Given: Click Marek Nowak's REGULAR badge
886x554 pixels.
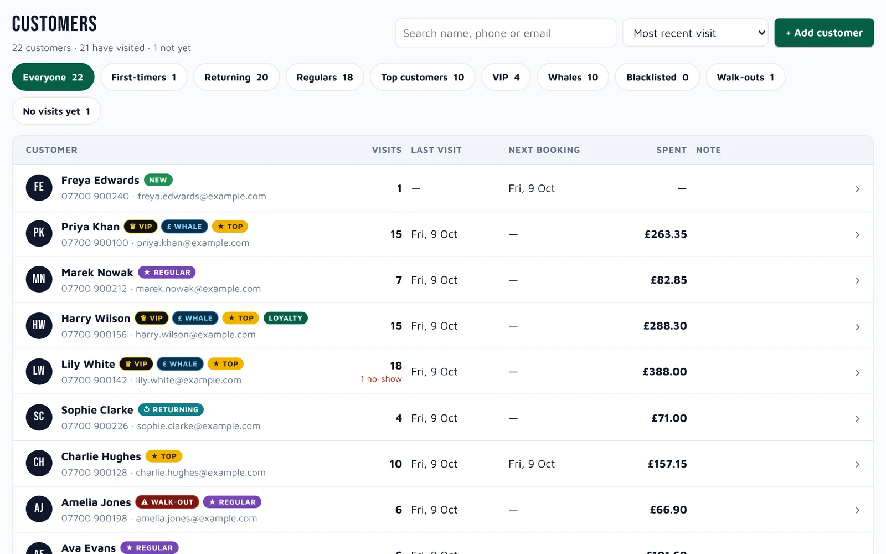Looking at the screenshot, I should click(x=167, y=273).
